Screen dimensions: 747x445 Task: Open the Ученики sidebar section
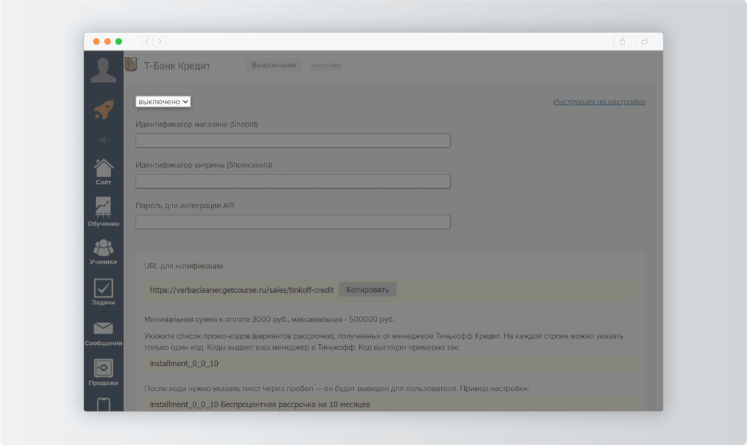coord(104,252)
